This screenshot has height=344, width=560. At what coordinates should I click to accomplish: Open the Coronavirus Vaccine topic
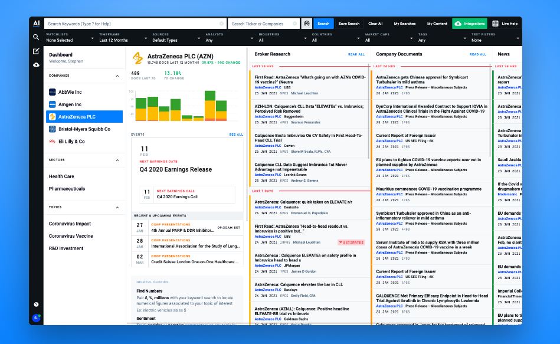pyautogui.click(x=71, y=236)
